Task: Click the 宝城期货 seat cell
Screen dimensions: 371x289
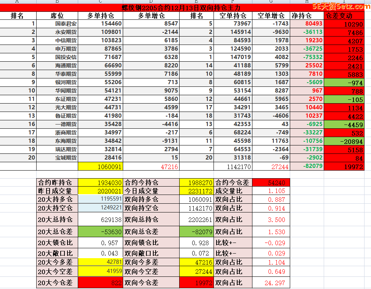Action: coord(57,158)
